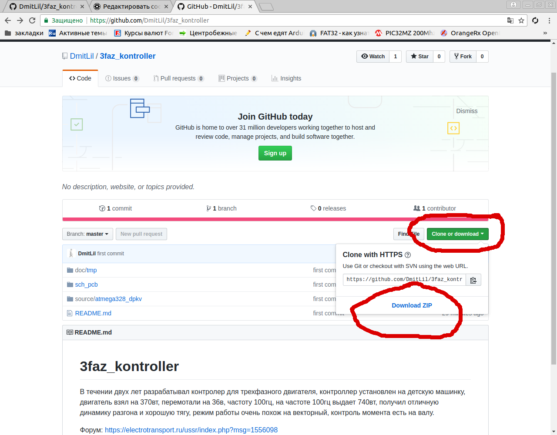This screenshot has width=557, height=435.
Task: Open the 3faz_kontroller repository link
Action: coord(128,56)
